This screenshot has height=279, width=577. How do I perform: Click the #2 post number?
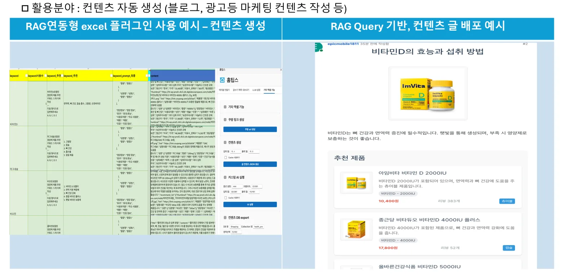point(525,44)
